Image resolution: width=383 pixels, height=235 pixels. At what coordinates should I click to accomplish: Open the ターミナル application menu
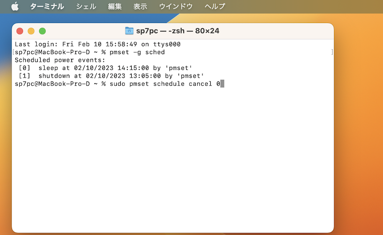pyautogui.click(x=47, y=6)
